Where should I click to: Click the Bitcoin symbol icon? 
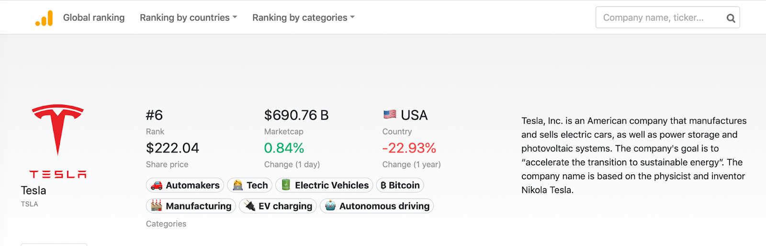[x=383, y=185]
